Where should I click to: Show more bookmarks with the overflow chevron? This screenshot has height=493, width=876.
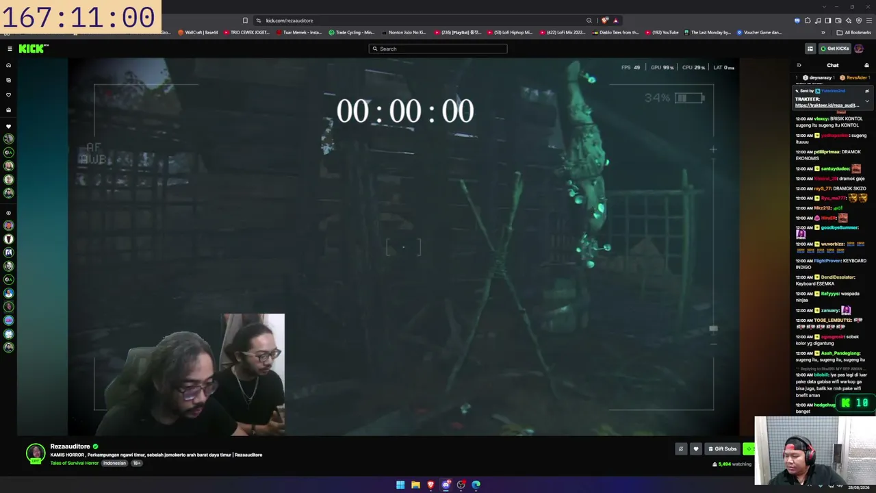(823, 32)
